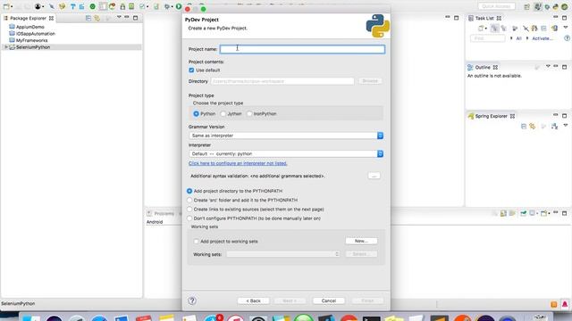Click Task List help question mark icon
Viewport: 572px width, 321px height.
tap(567, 38)
